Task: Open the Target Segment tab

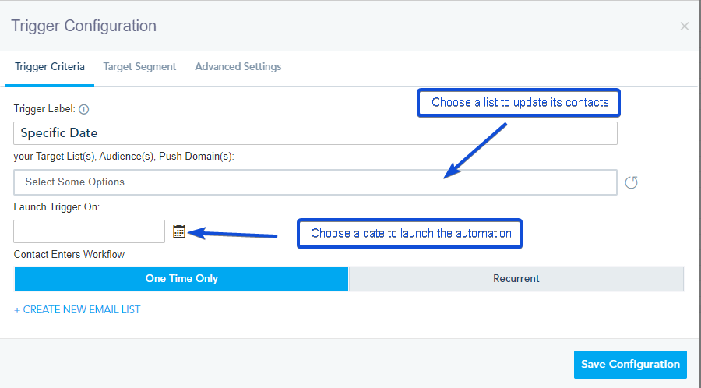Action: click(x=139, y=66)
